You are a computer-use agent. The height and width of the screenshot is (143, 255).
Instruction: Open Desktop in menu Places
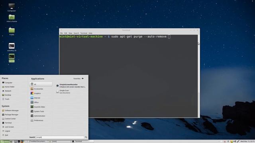[7, 95]
